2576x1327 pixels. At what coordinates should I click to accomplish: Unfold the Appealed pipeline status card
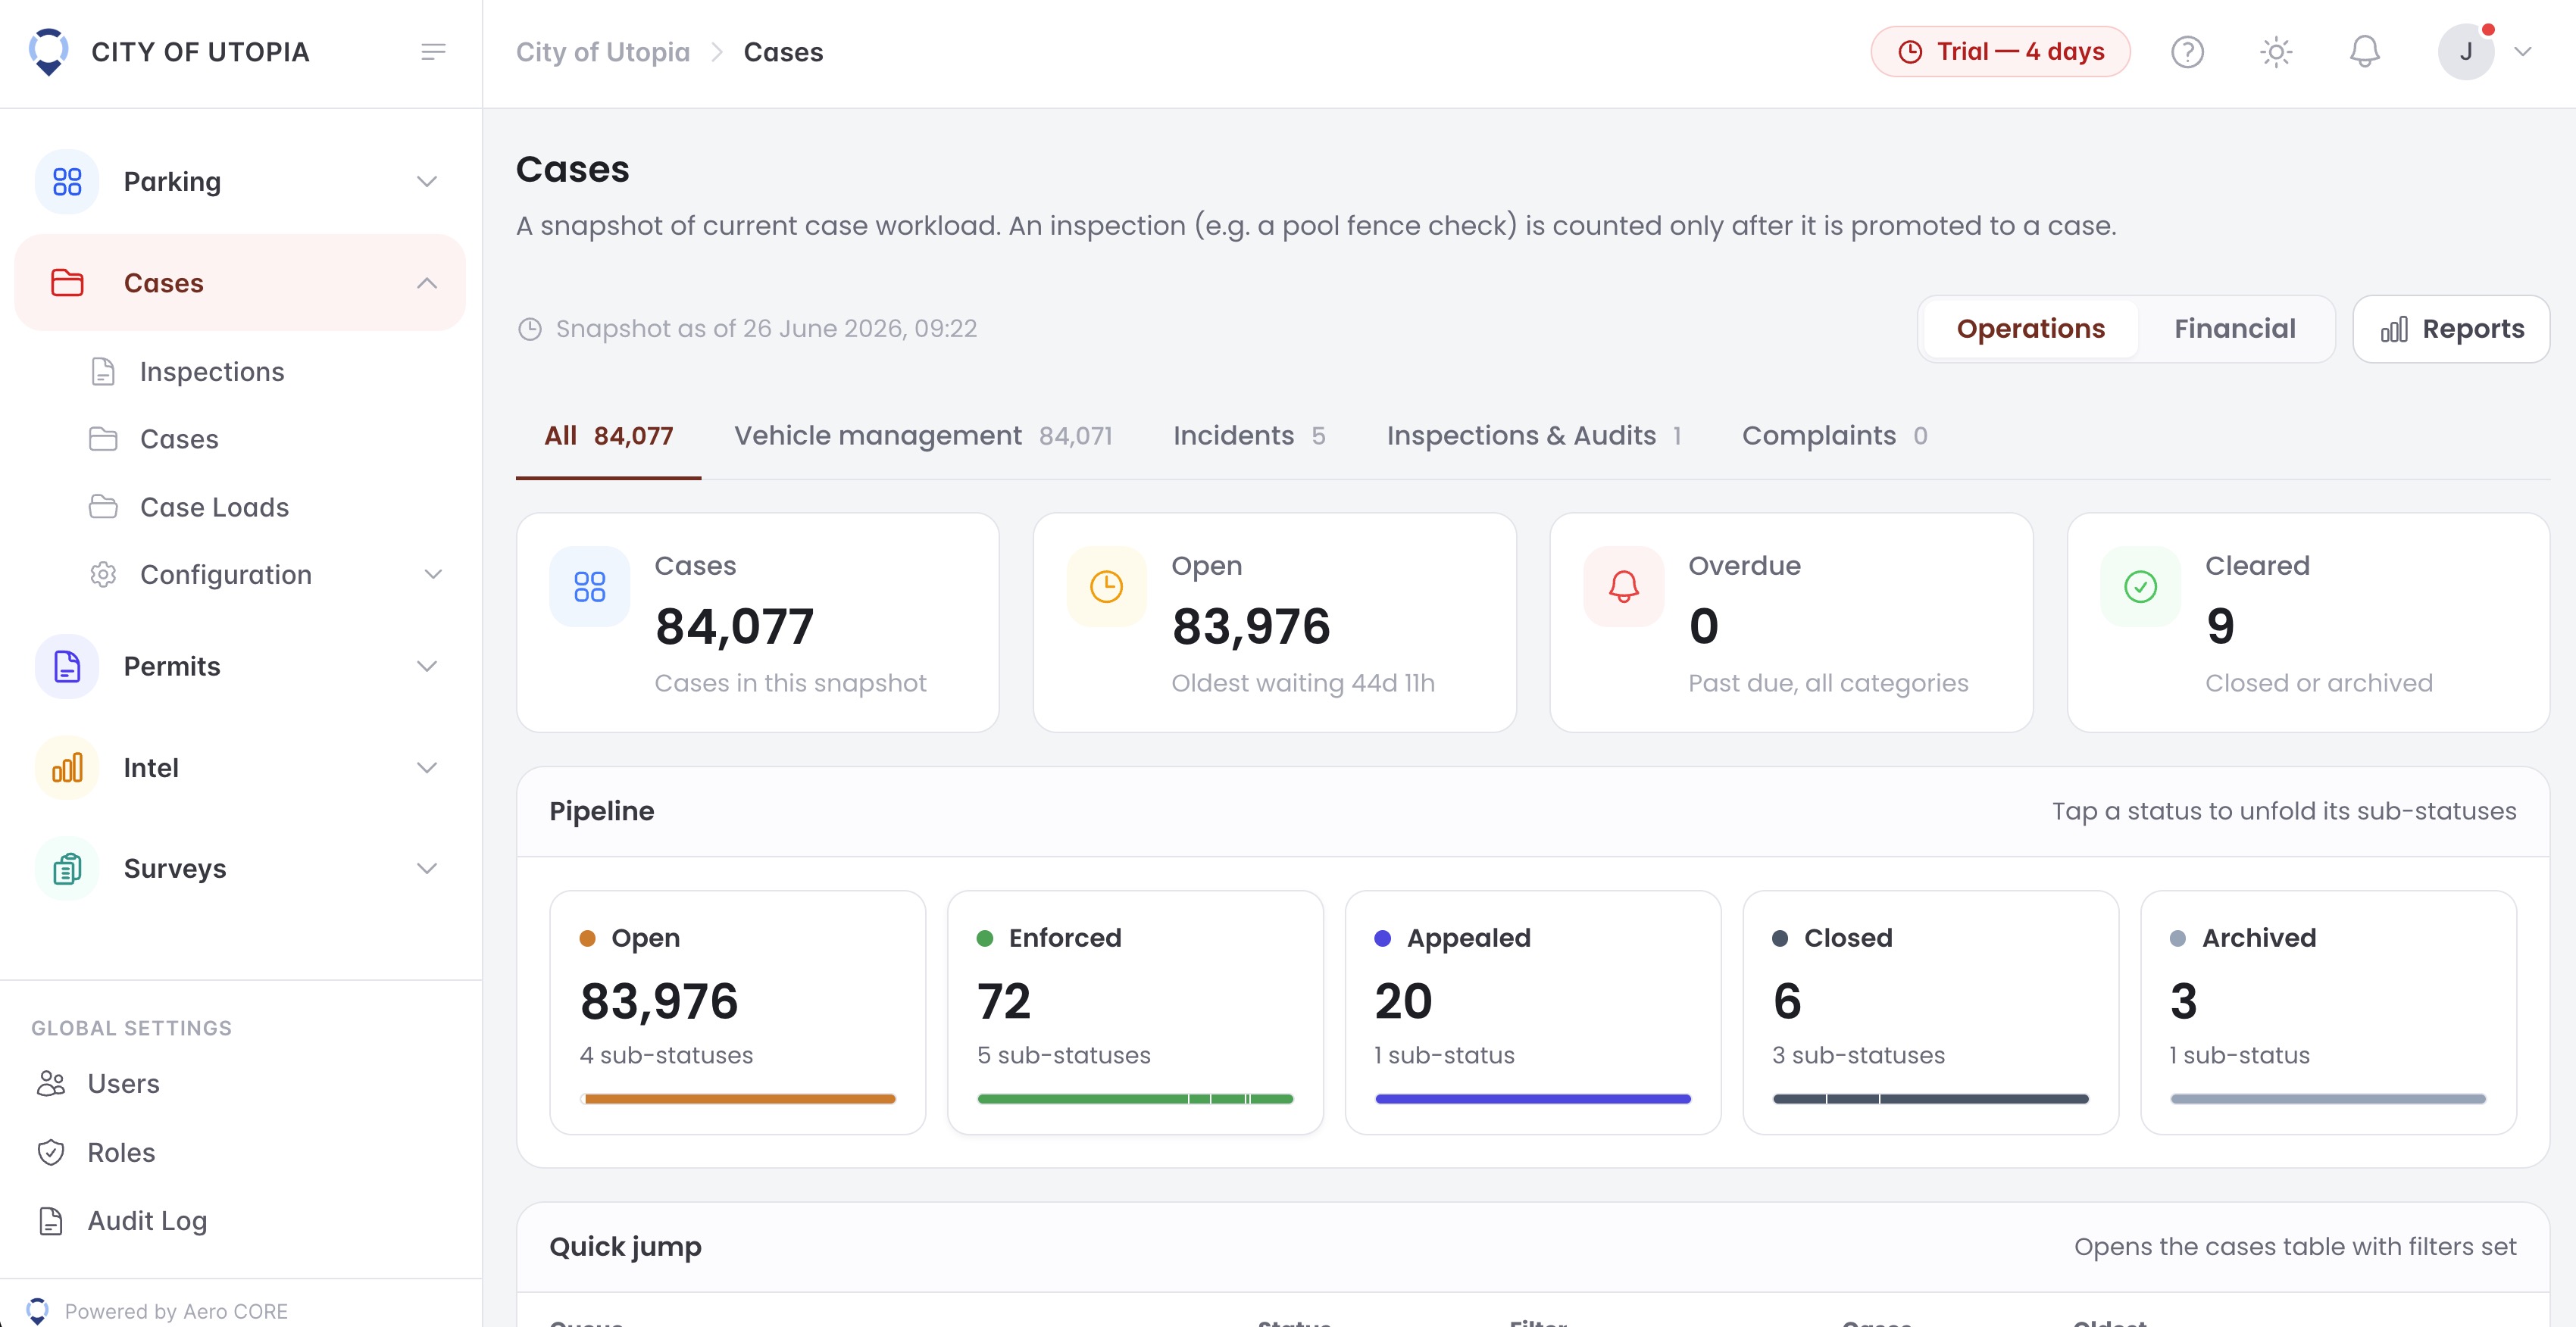point(1533,1013)
